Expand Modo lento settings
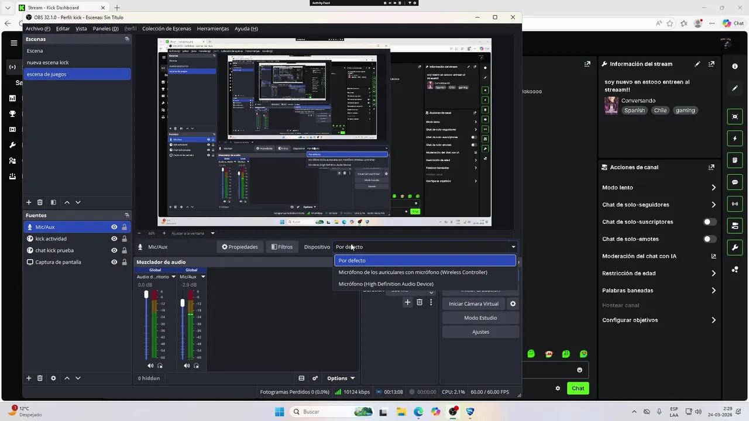 coord(713,188)
